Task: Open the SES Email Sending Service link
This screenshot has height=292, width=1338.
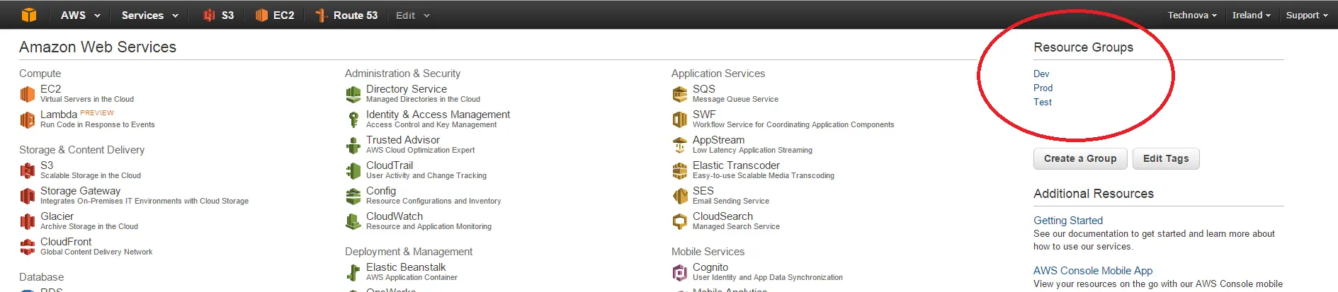Action: tap(703, 190)
